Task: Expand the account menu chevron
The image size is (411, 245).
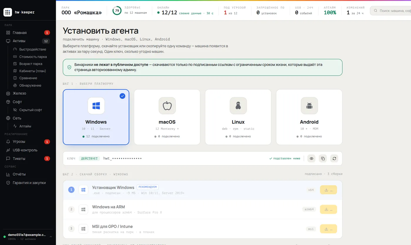Action: 50,237
